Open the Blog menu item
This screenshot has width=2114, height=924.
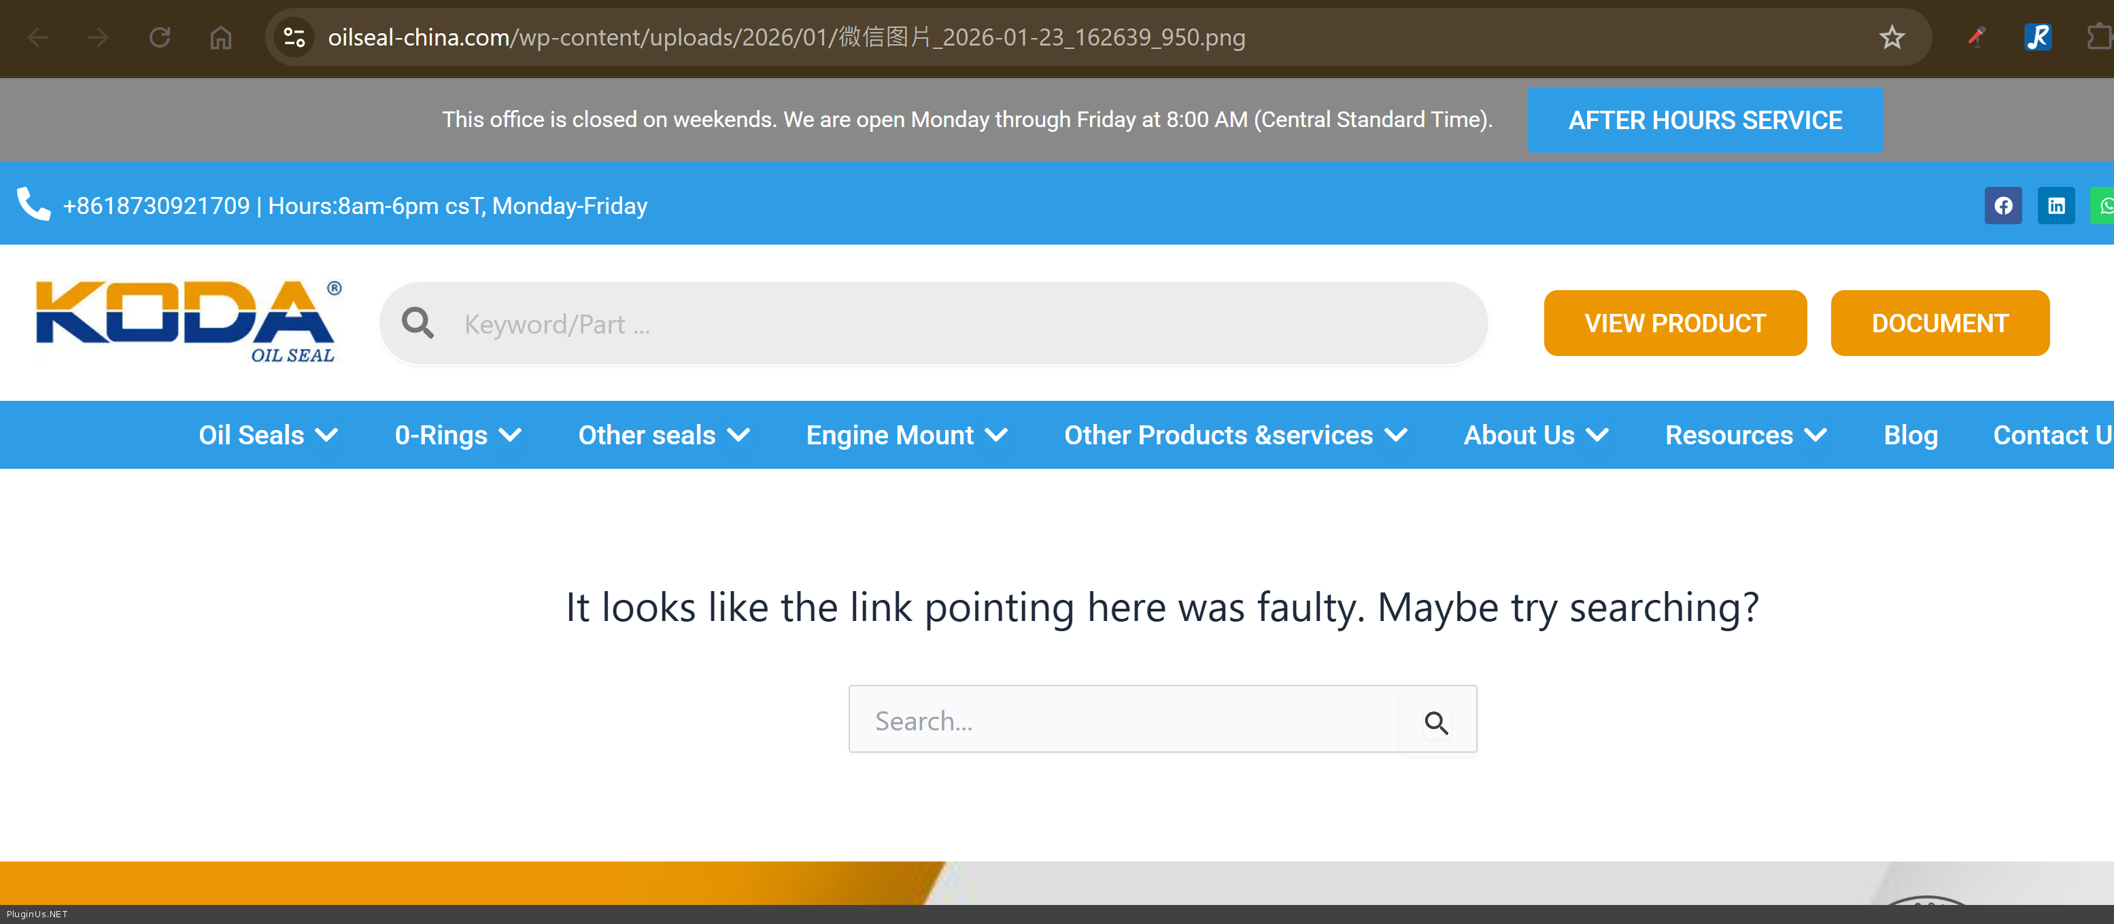point(1909,436)
